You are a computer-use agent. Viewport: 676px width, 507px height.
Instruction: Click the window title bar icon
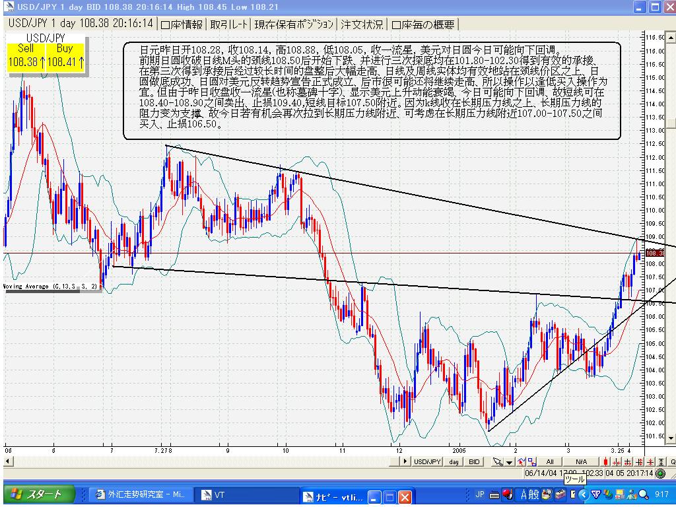8,7
